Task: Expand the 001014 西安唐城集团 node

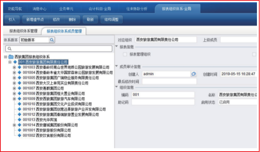Action: coord(14,125)
